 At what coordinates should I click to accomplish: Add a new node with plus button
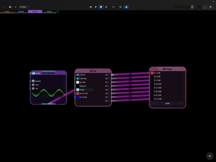(x=210, y=156)
